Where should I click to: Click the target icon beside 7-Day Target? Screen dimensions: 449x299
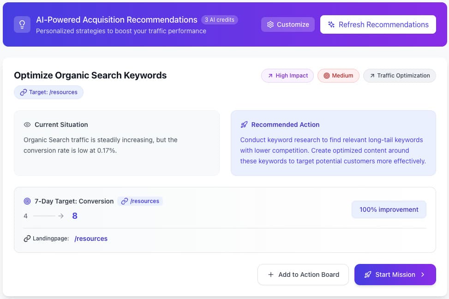(x=27, y=201)
